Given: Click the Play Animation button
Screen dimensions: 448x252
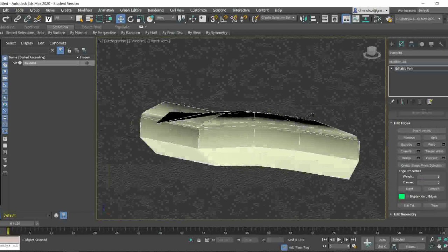Looking at the screenshot, I should (x=339, y=240).
